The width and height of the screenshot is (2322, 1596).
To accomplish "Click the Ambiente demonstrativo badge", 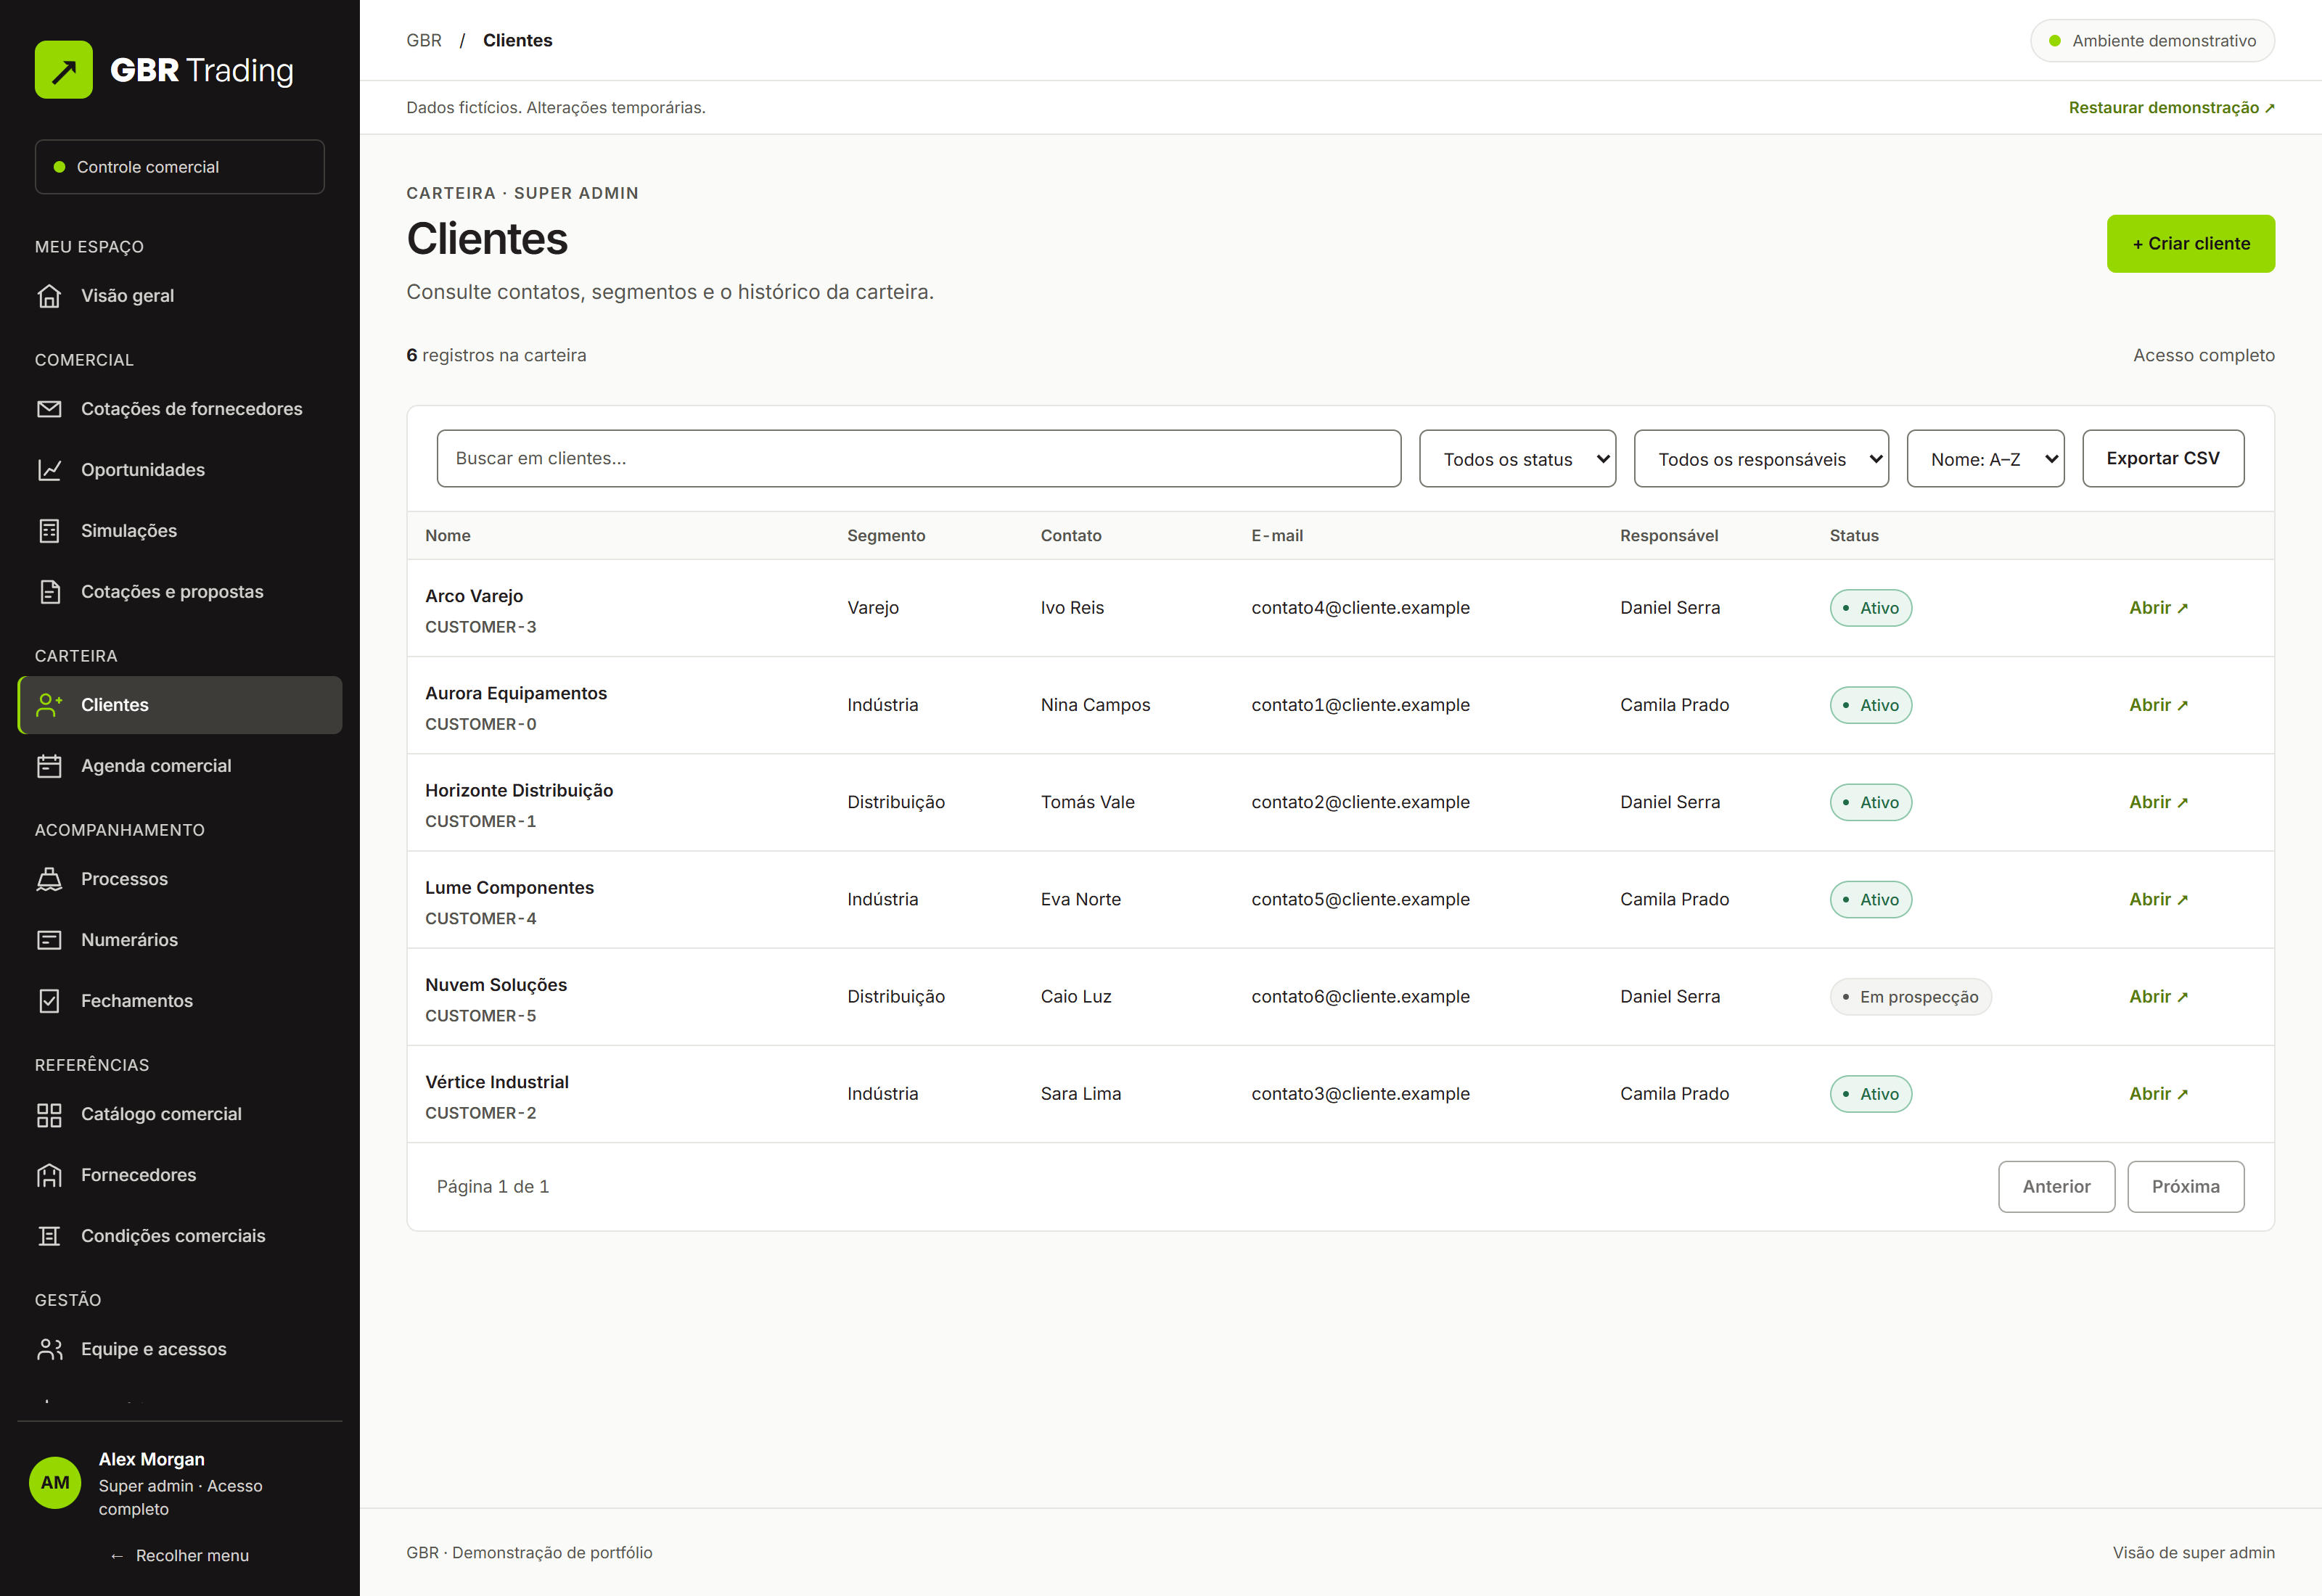I will pyautogui.click(x=2152, y=41).
